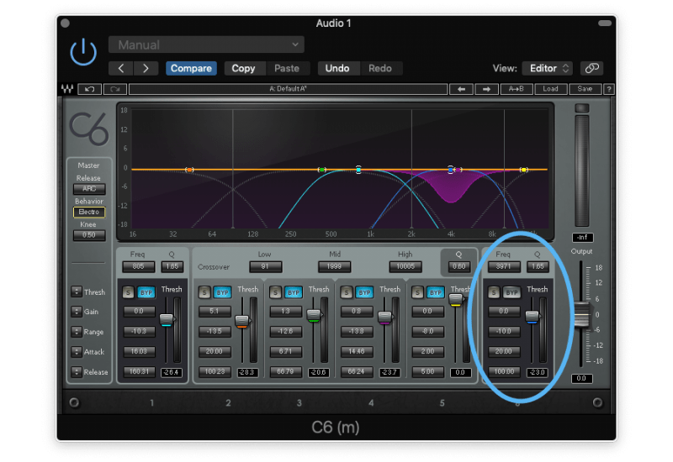Select the orange band 1 graph marker
This screenshot has height=462, width=673.
pyautogui.click(x=189, y=170)
